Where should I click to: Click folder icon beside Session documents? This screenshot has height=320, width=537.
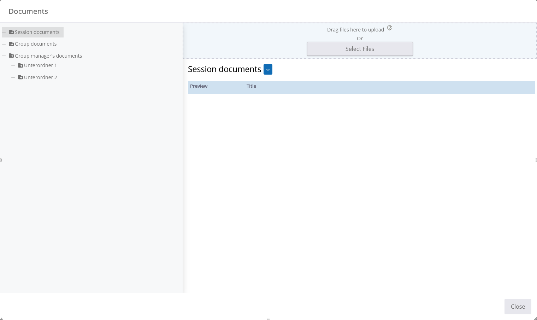tap(11, 32)
